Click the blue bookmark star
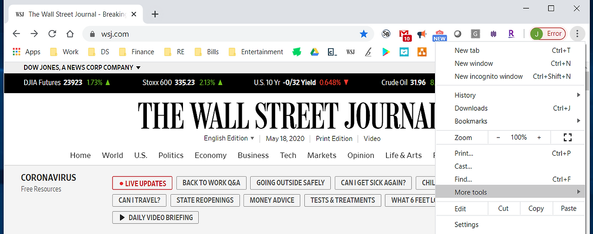 [364, 34]
